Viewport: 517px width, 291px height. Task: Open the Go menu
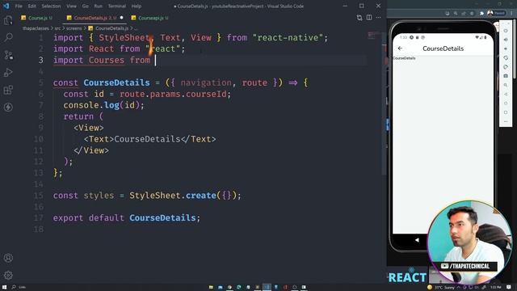coord(86,6)
